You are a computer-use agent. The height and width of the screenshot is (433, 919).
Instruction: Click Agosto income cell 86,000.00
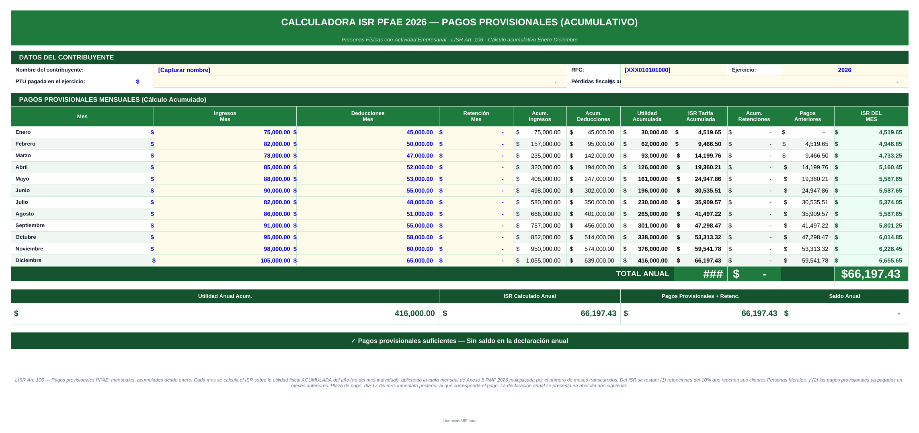tap(225, 214)
